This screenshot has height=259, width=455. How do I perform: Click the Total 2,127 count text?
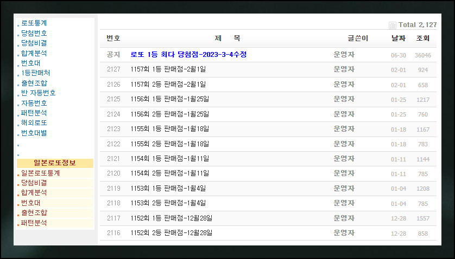[418, 25]
